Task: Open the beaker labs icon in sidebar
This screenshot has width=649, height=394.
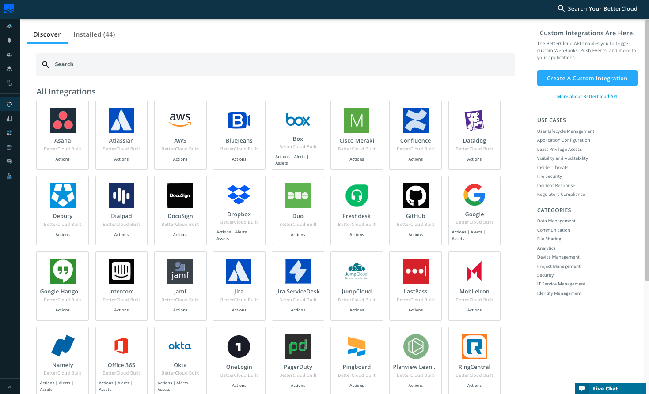Action: pyautogui.click(x=9, y=176)
